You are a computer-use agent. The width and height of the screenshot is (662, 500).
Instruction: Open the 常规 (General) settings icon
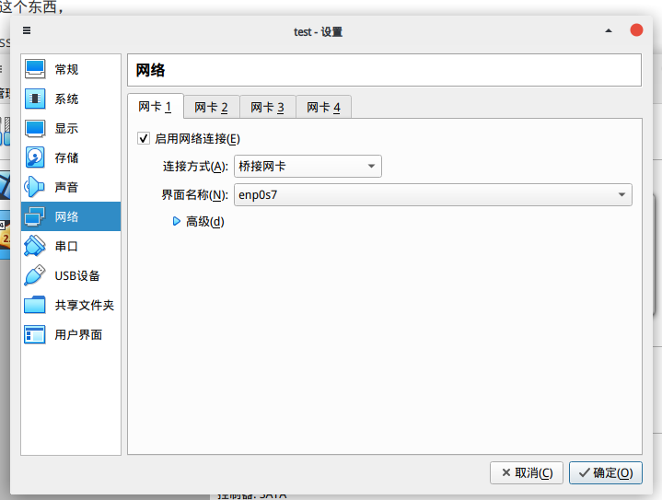(35, 69)
